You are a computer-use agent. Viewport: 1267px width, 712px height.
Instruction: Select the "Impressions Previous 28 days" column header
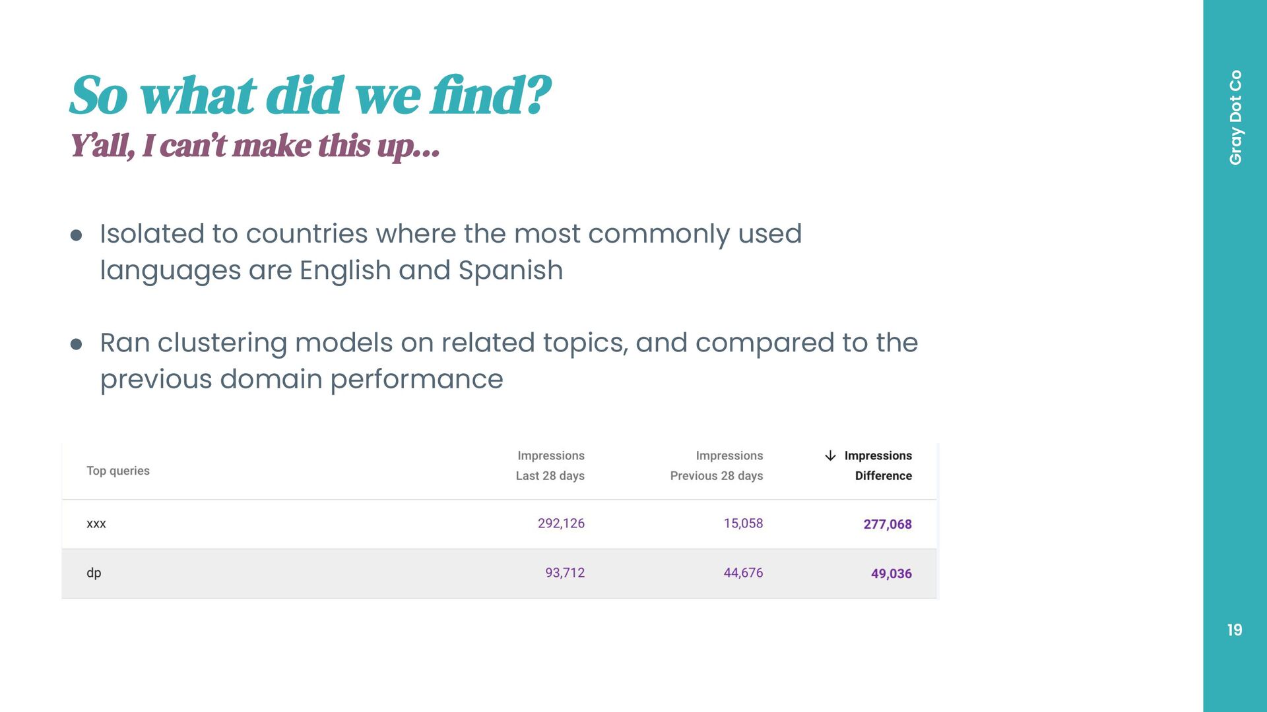tap(717, 465)
